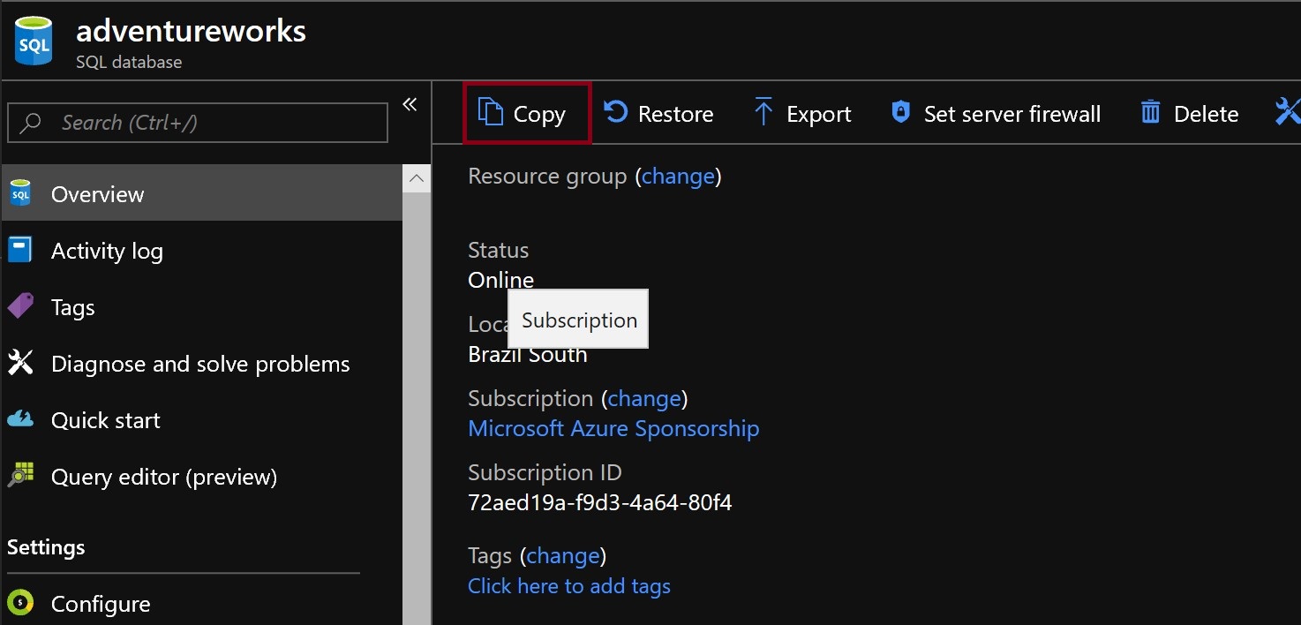Screen dimensions: 1301x625
Task: Click change link next to Subscription
Action: [644, 399]
